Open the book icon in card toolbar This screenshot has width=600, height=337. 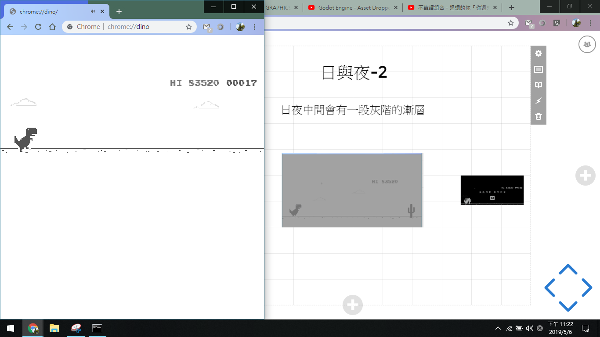pyautogui.click(x=539, y=85)
